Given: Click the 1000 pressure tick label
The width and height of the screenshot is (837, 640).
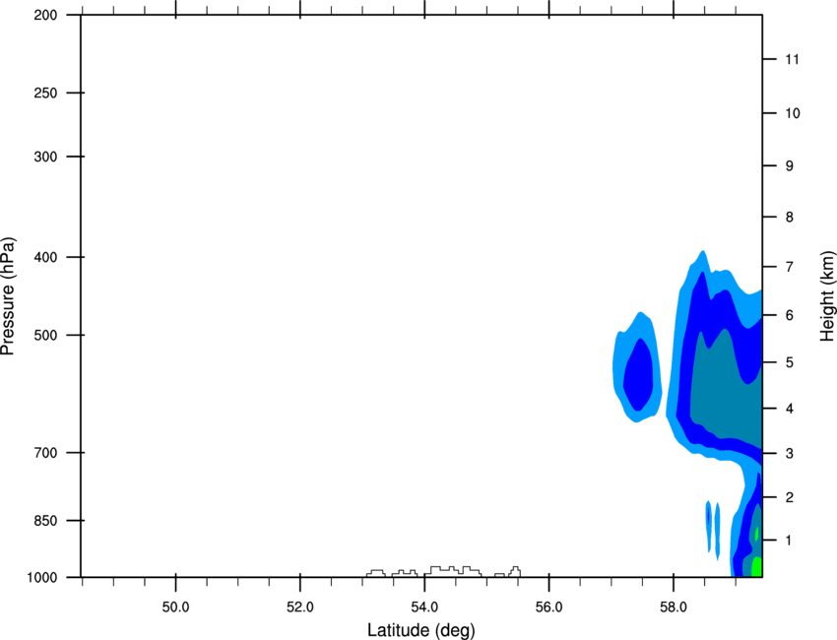Looking at the screenshot, I should click(x=42, y=578).
